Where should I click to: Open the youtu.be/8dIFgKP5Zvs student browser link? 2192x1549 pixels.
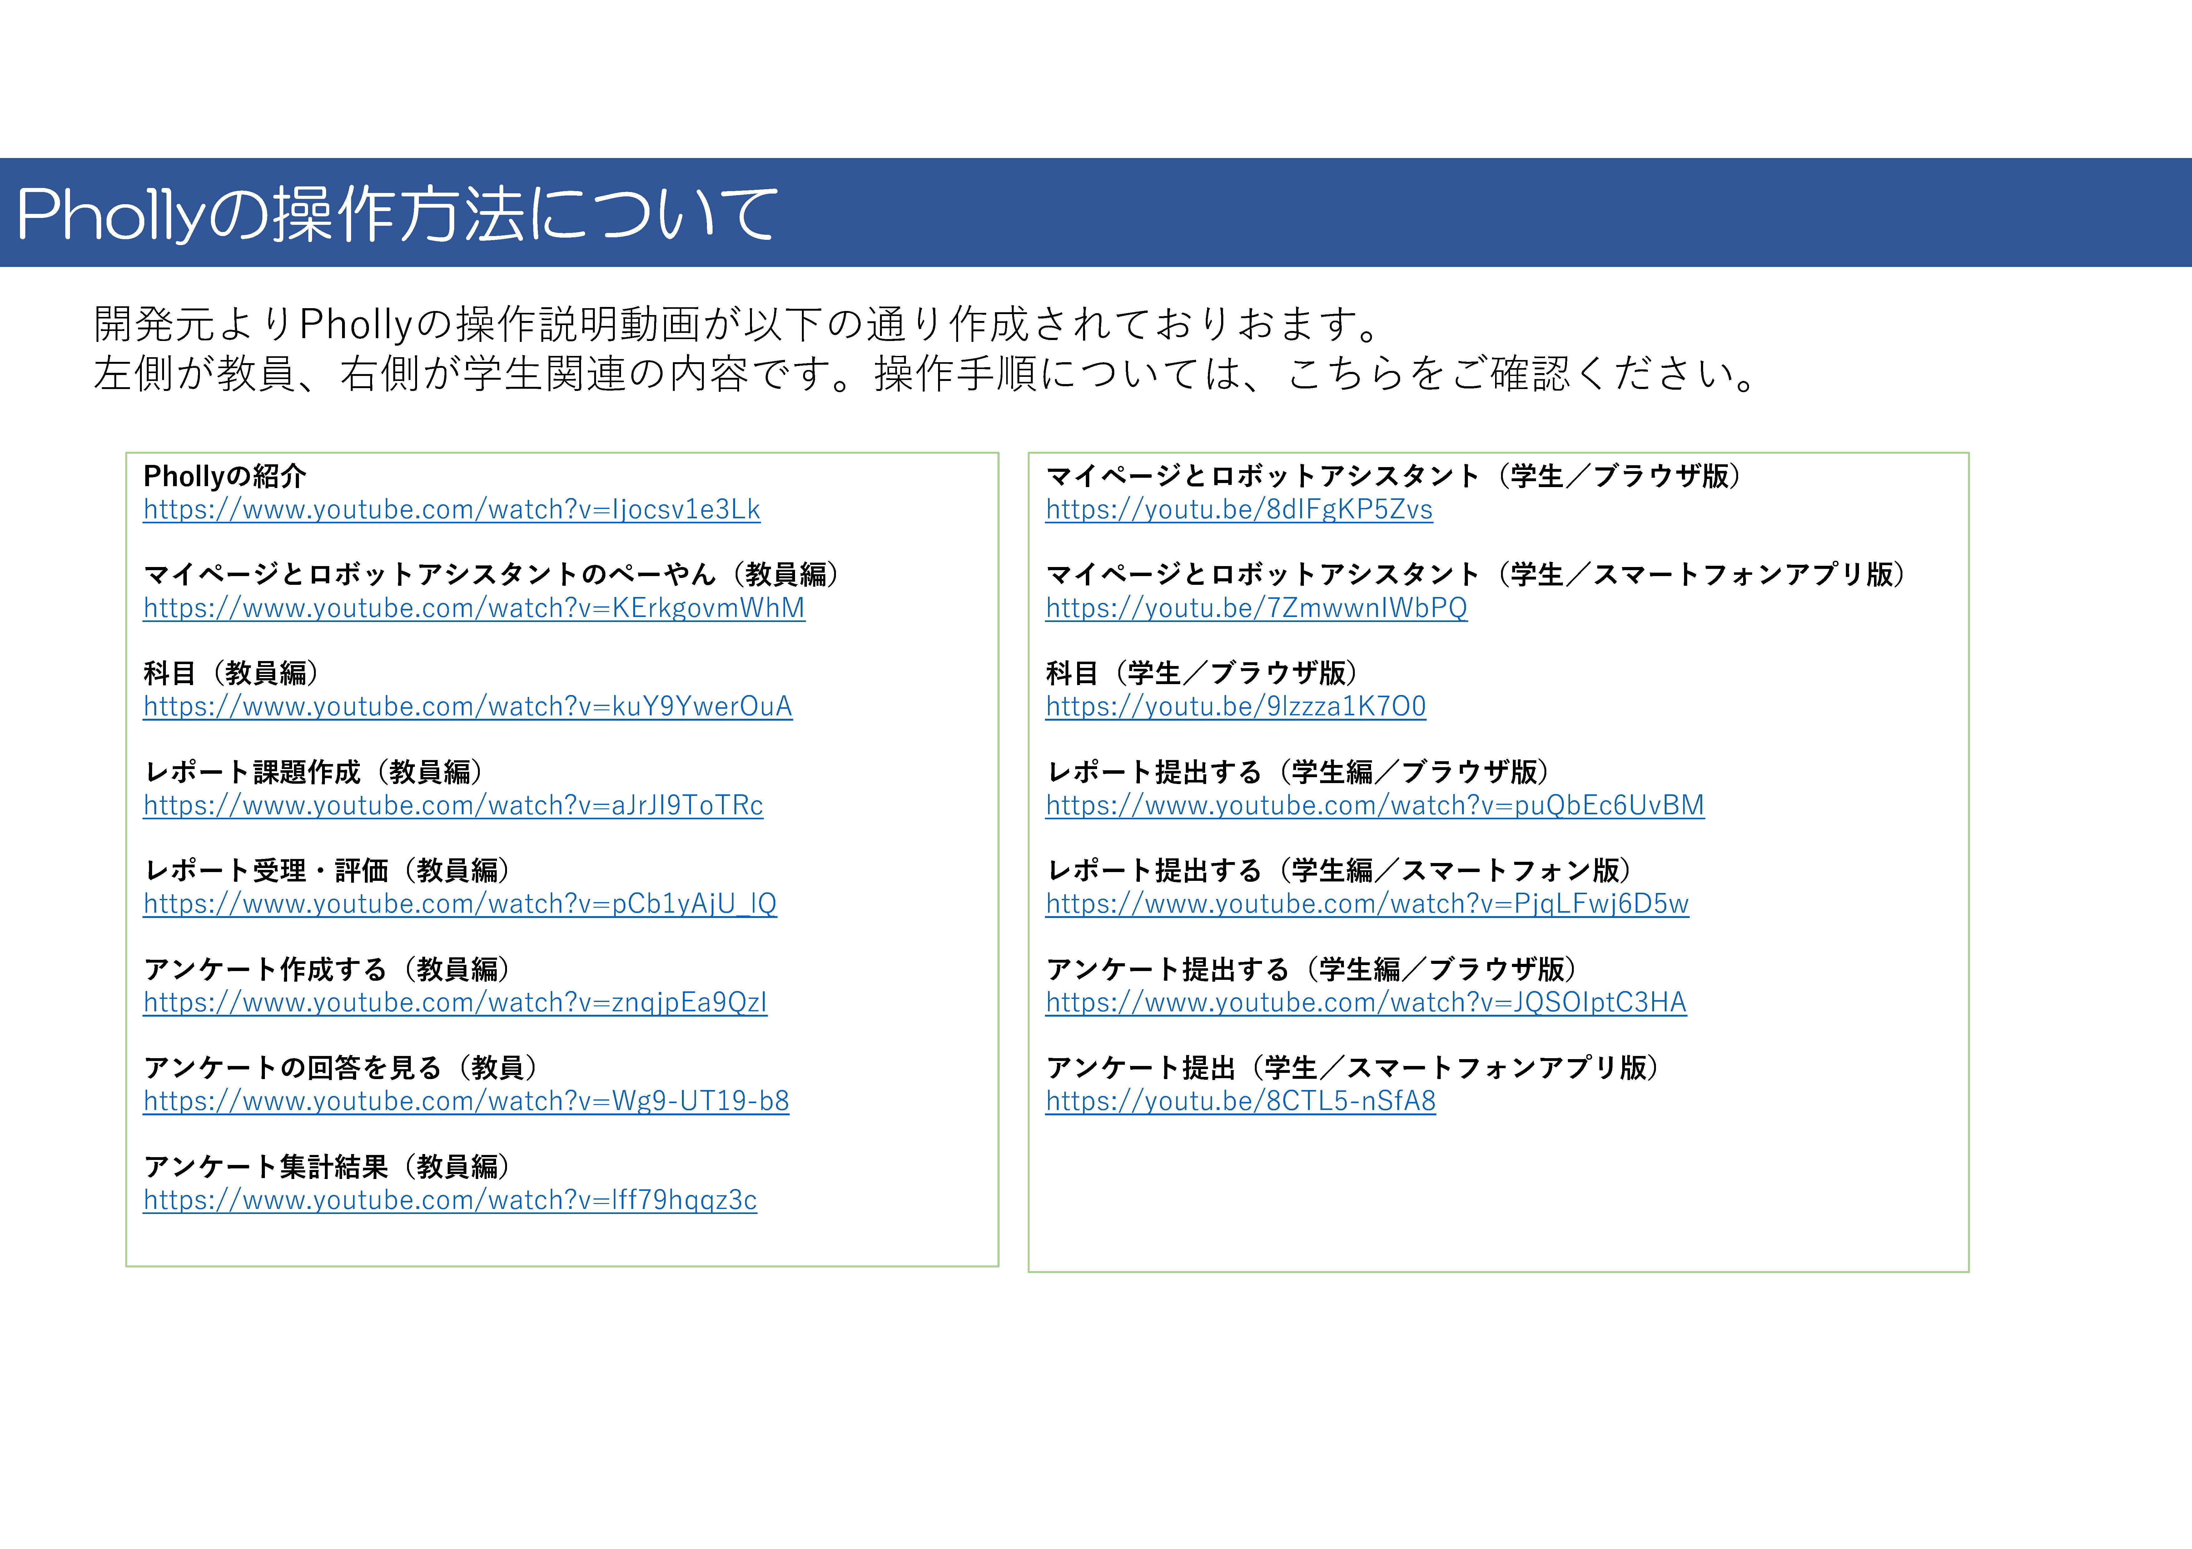tap(1239, 510)
